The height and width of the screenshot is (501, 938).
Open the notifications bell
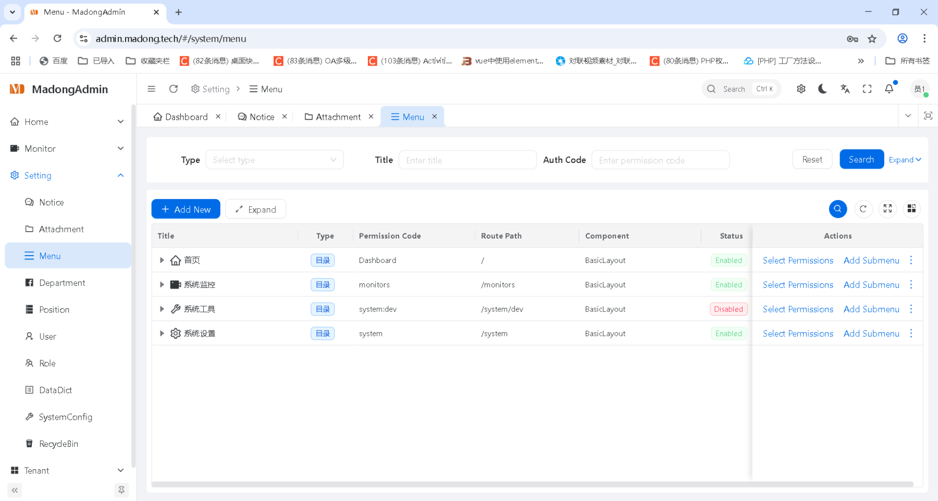pyautogui.click(x=890, y=89)
